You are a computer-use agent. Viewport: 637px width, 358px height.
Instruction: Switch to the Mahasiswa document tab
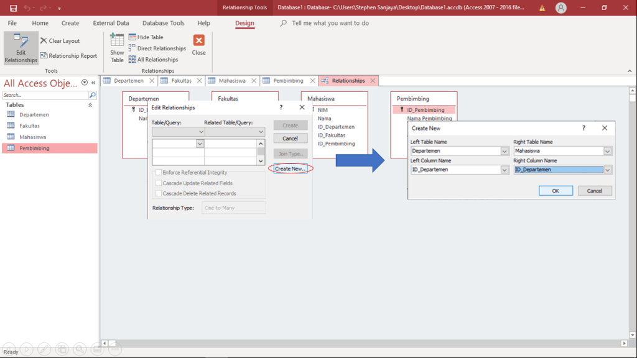coord(231,81)
